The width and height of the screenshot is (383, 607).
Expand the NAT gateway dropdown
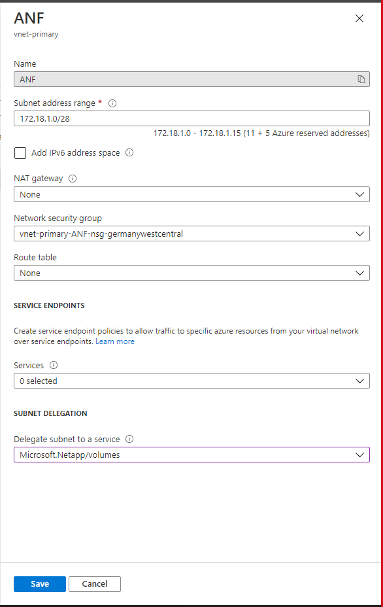(191, 194)
